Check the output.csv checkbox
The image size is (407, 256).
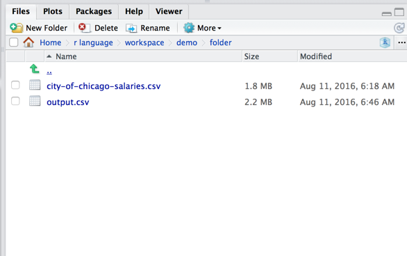pos(15,101)
